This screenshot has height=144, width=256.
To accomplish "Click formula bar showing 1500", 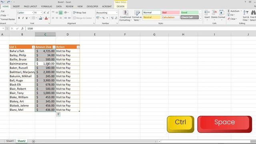I will (140, 28).
